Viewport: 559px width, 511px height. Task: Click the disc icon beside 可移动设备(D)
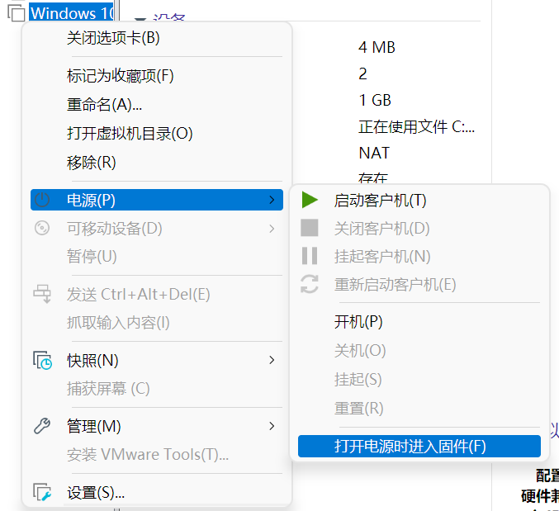[x=42, y=228]
